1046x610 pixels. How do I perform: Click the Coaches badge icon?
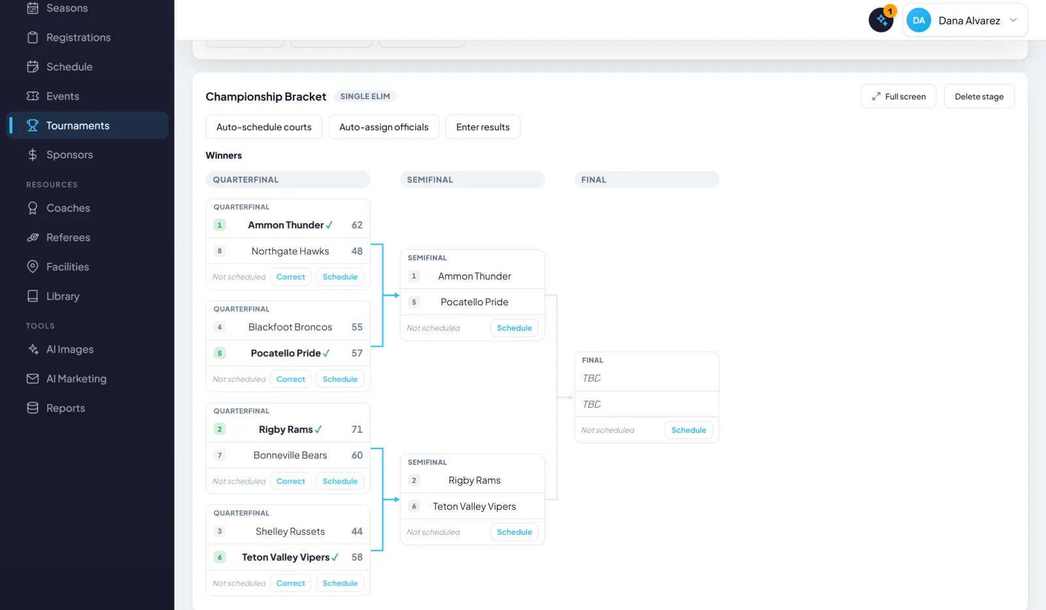33,208
